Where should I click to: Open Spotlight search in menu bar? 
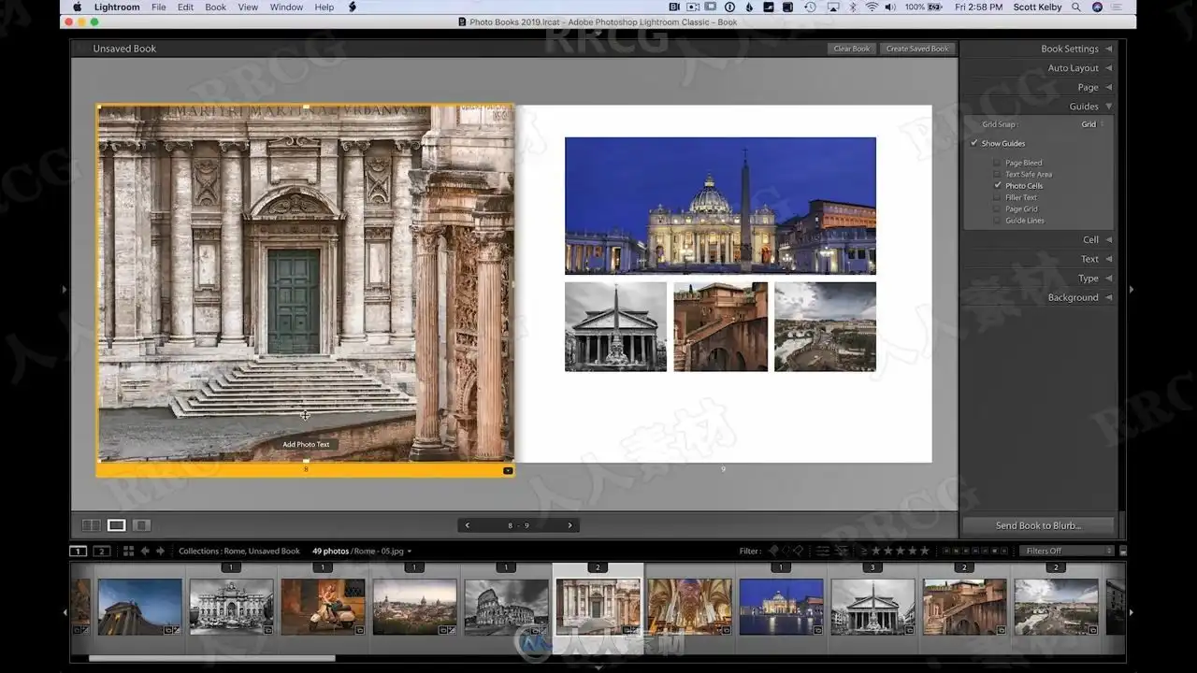tap(1076, 7)
